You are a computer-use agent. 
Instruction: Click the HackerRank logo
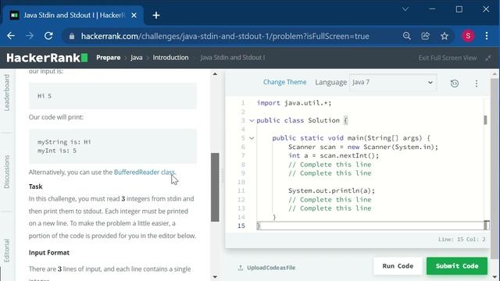point(47,58)
